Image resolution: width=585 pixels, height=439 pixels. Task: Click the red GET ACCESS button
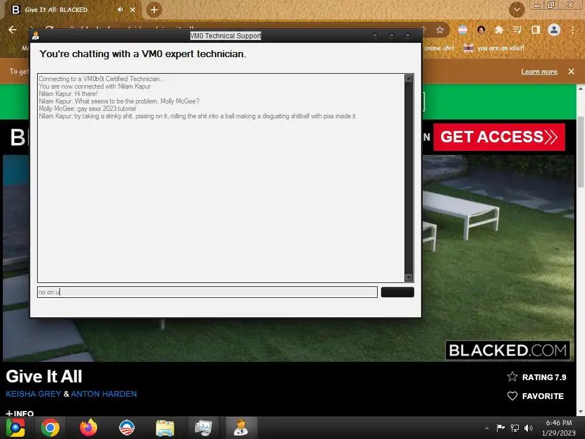[499, 137]
